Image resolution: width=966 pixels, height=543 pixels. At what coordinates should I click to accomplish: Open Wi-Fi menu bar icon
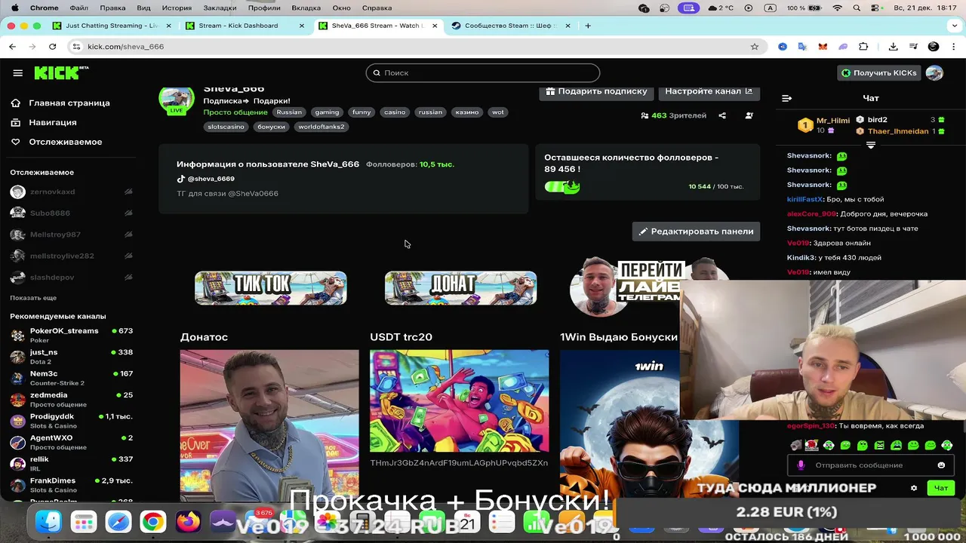point(837,8)
